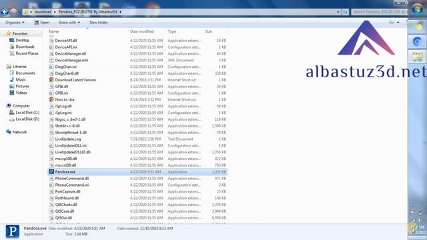This screenshot has width=427, height=240.
Task: Open Local Disk (D:)
Action: [27, 119]
